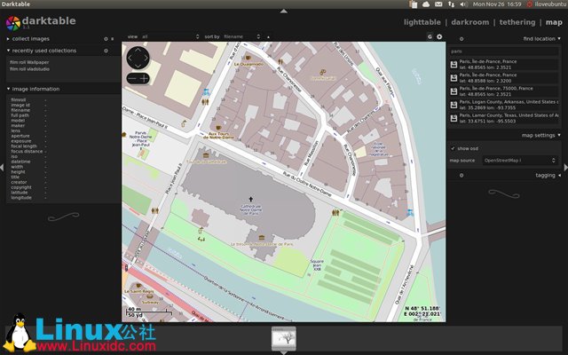This screenshot has width=568, height=355.
Task: Collapse recently used collections panel
Action: coord(8,51)
